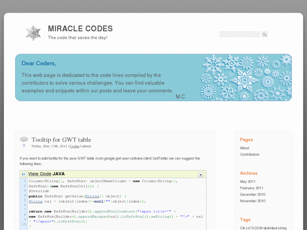Open the Codes category link
Viewport: 307px width, 230px height.
[x=75, y=146]
